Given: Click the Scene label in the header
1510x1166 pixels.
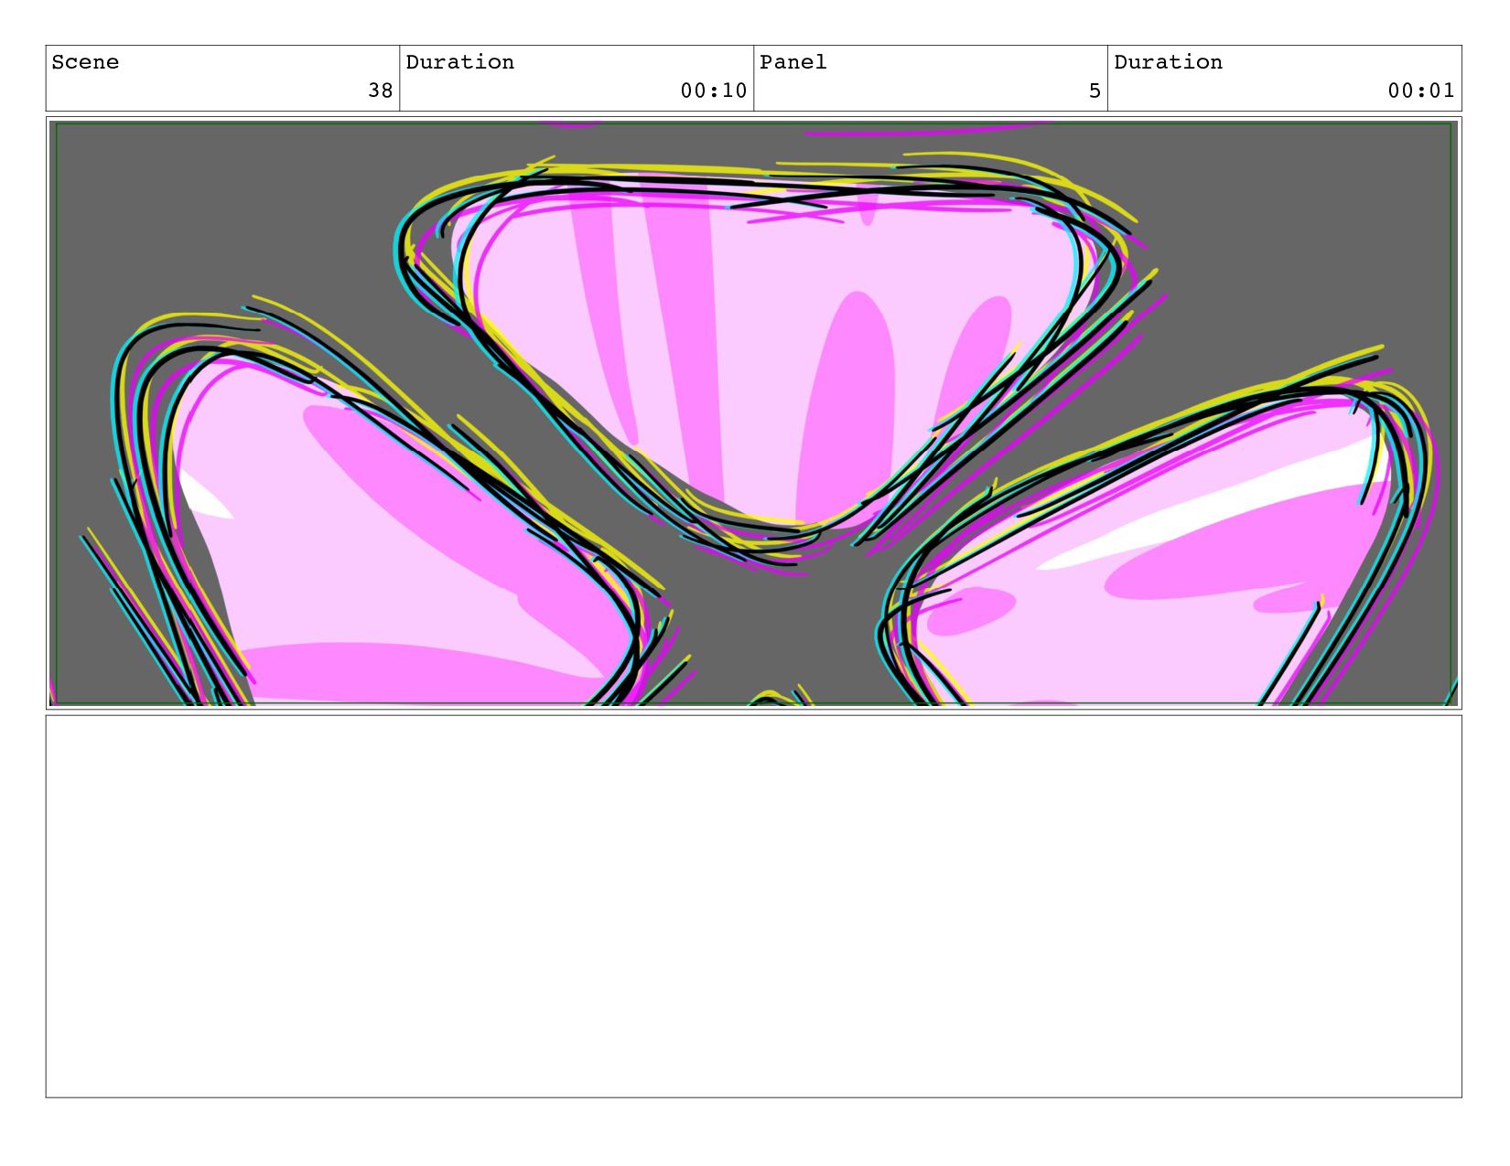Looking at the screenshot, I should 85,62.
